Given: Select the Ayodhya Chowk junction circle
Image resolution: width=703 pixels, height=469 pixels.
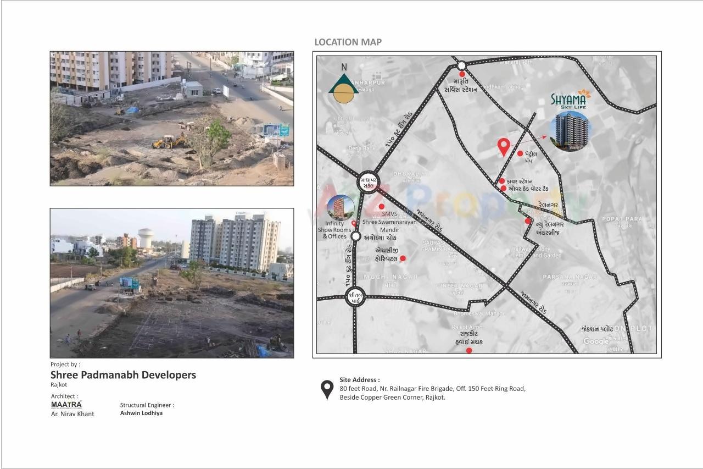Looking at the screenshot, I should 356,235.
